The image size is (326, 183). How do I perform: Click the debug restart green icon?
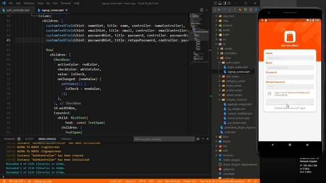click(246, 10)
